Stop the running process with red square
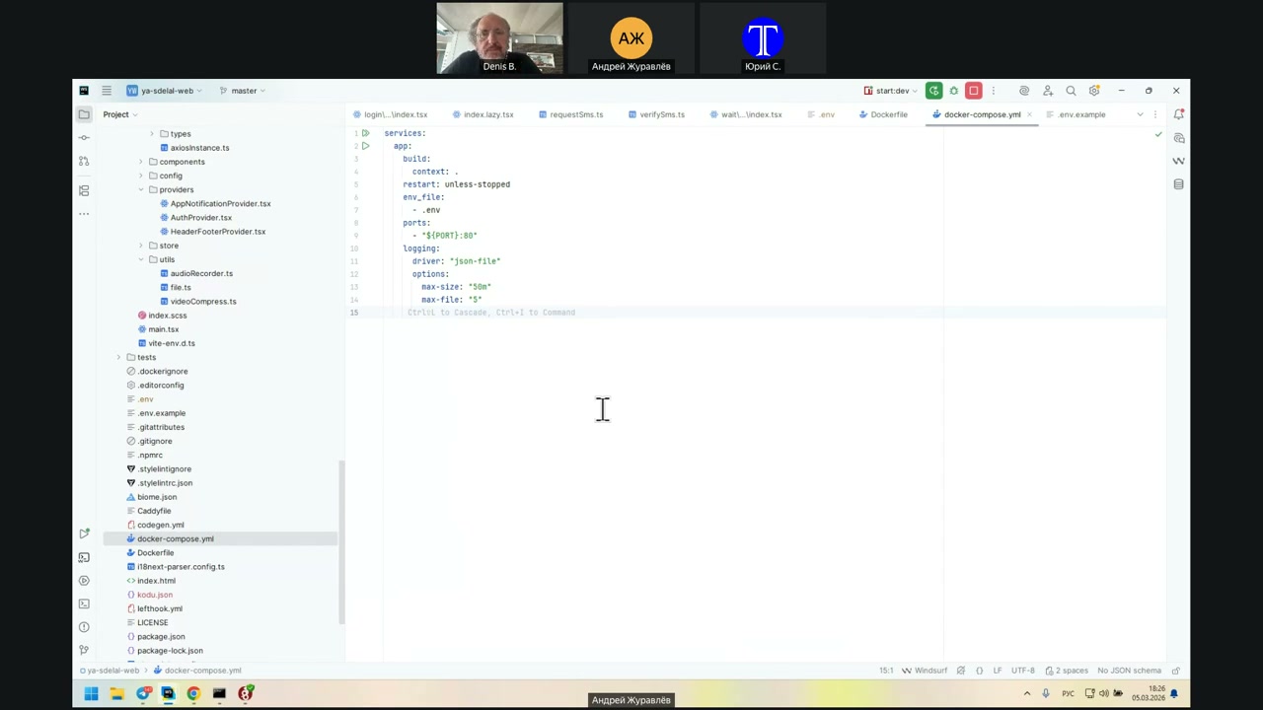The image size is (1263, 710). tap(973, 91)
